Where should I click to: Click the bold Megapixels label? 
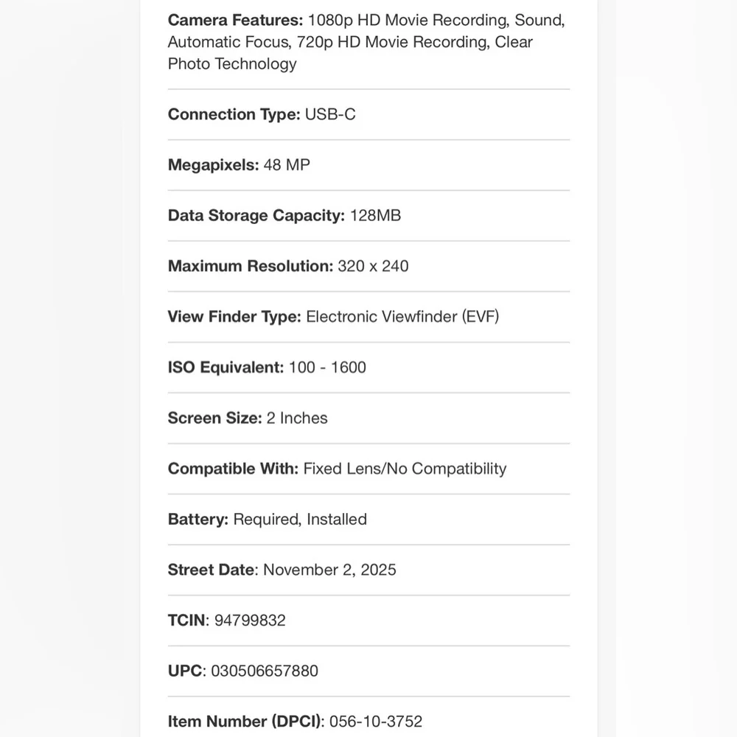pos(214,165)
